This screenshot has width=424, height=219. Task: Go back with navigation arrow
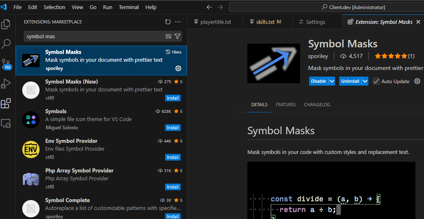tap(209, 7)
